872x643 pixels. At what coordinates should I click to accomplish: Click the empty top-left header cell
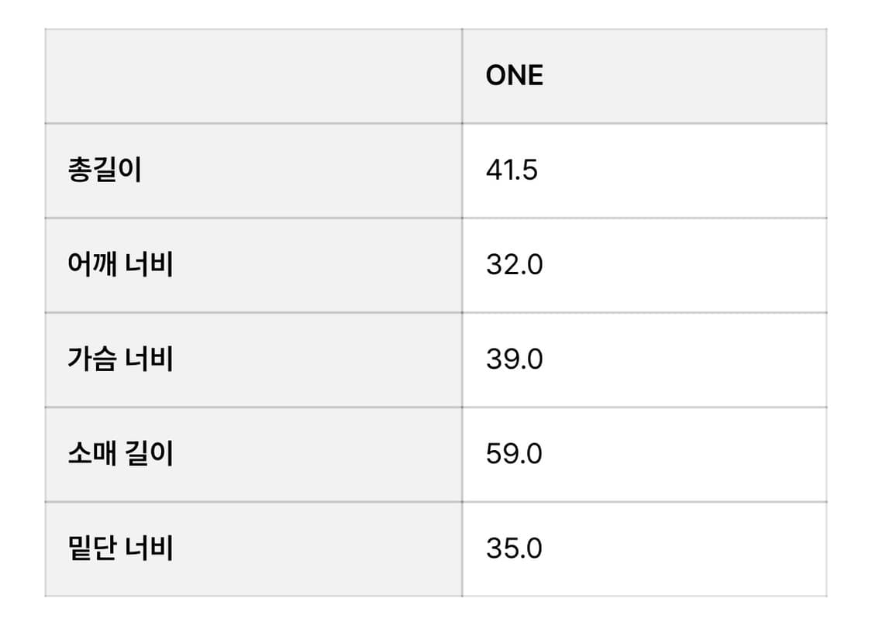pos(253,76)
